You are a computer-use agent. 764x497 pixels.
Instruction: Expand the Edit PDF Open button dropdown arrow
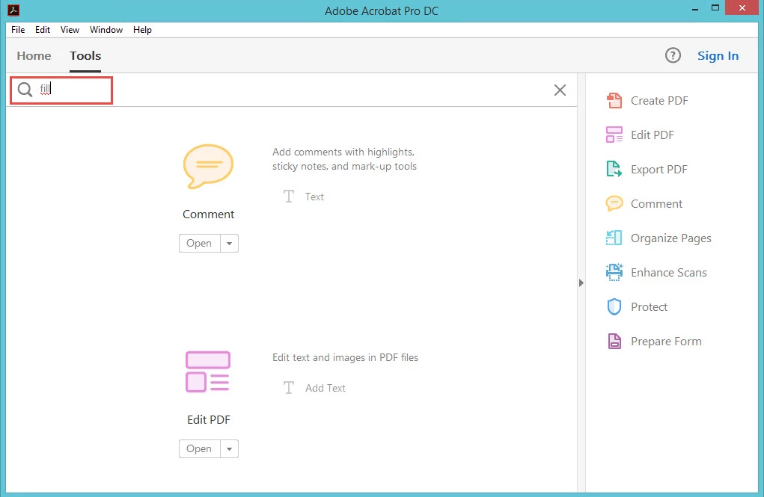point(229,449)
